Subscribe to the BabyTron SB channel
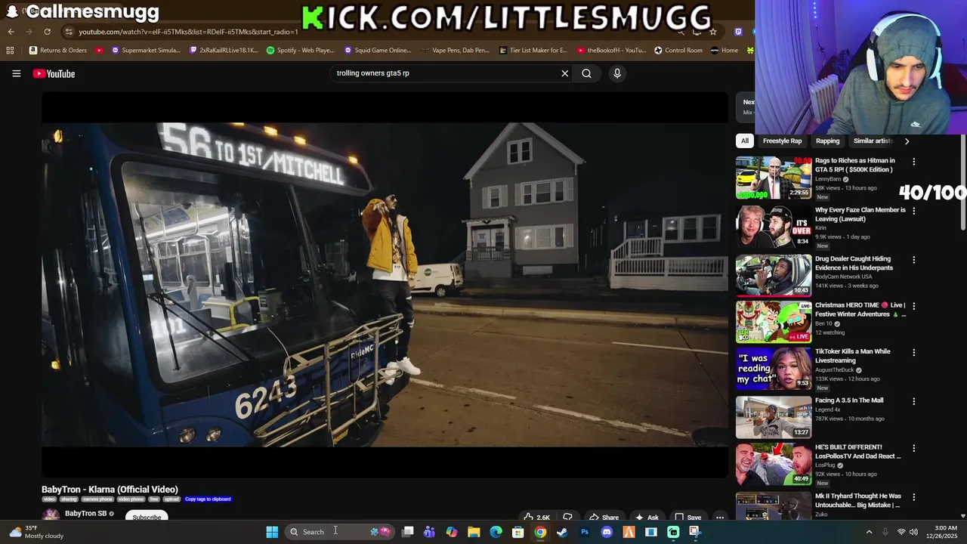967x544 pixels. pos(147,518)
